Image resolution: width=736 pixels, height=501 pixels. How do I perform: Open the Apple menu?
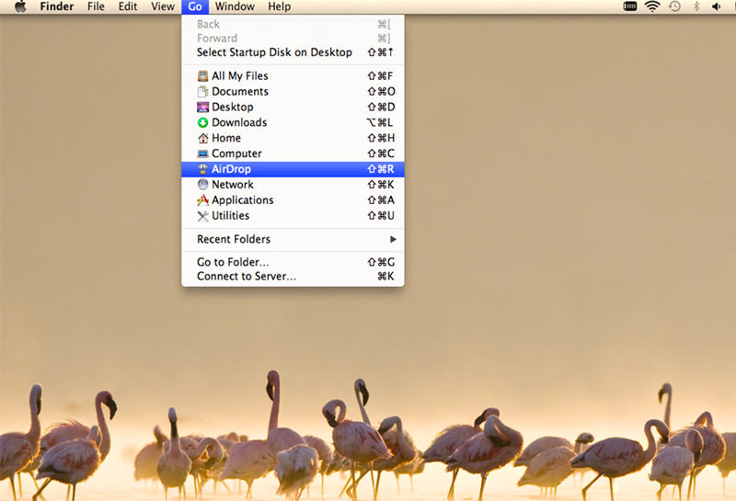(x=20, y=6)
